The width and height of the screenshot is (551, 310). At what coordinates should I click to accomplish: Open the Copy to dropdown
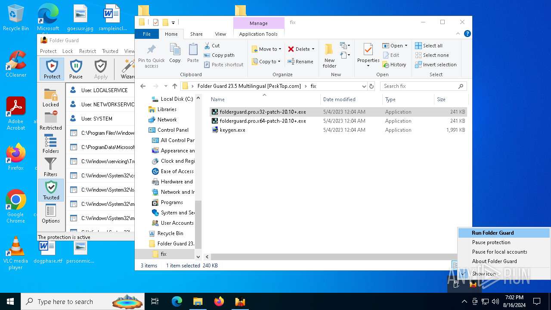266,62
